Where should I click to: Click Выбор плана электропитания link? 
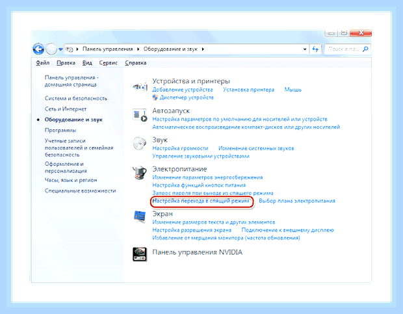(297, 201)
